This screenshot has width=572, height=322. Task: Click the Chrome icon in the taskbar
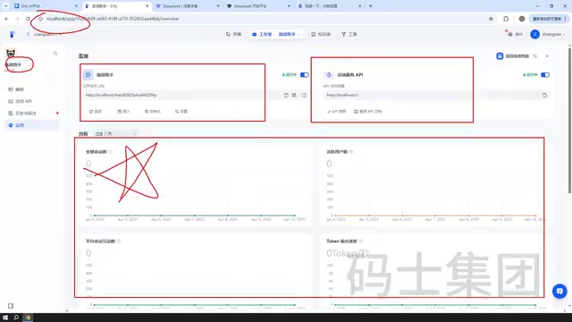click(x=28, y=318)
